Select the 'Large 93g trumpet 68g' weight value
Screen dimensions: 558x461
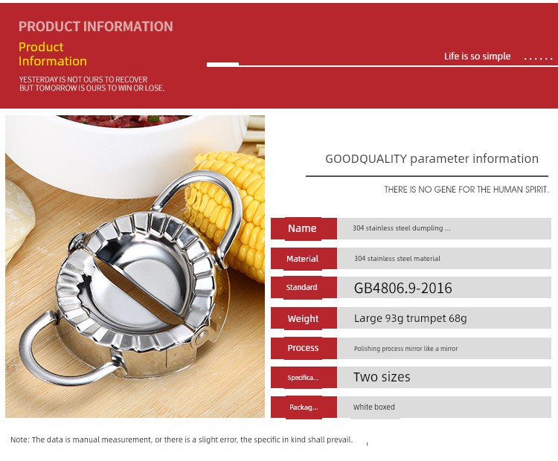(x=410, y=318)
